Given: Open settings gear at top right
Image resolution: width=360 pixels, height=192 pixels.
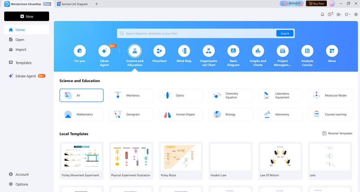Looking at the screenshot, I should pyautogui.click(x=356, y=14).
